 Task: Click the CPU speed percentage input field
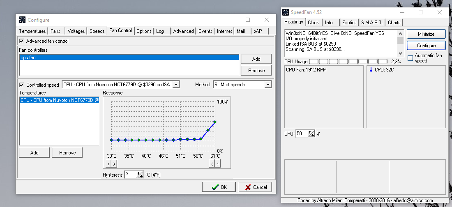pos(302,133)
